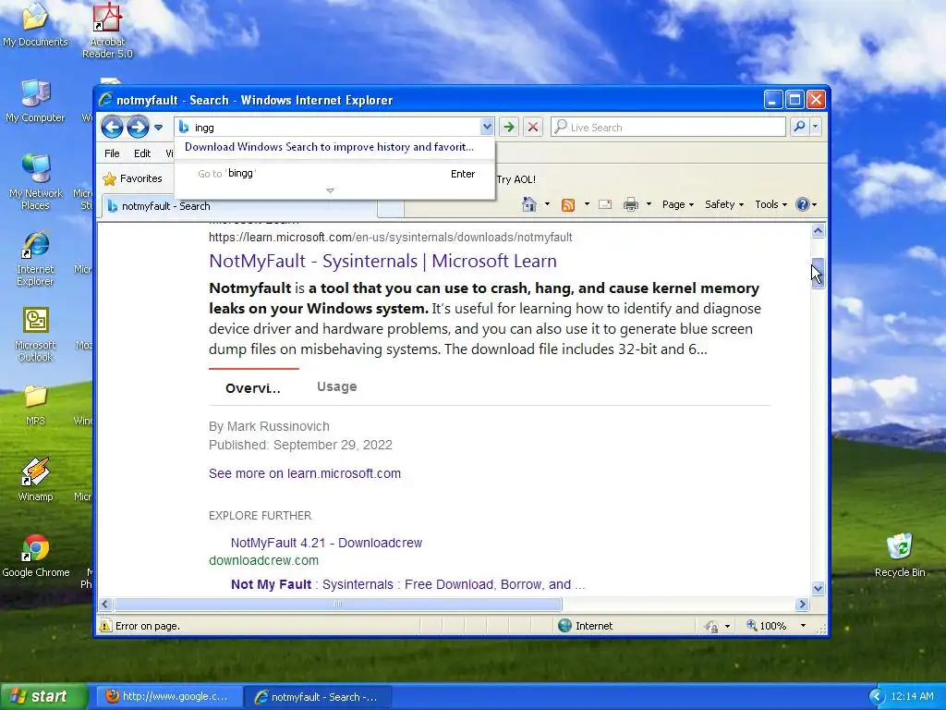
Task: Expand the autocomplete list chevron
Action: [x=330, y=190]
